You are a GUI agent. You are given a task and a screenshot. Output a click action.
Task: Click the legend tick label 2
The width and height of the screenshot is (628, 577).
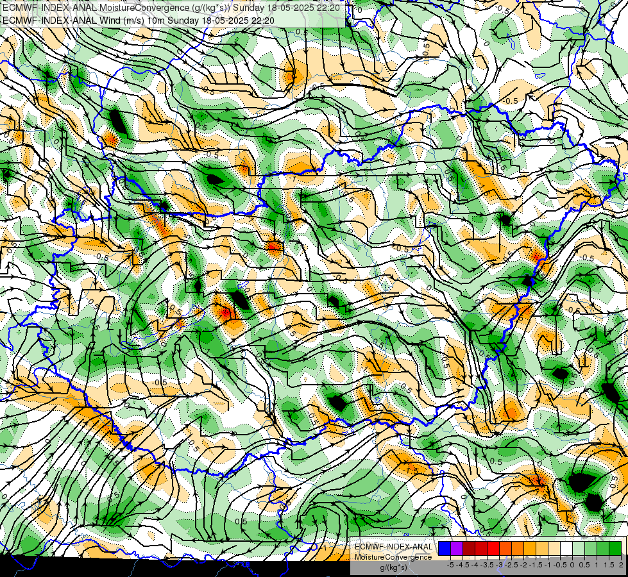(621, 565)
